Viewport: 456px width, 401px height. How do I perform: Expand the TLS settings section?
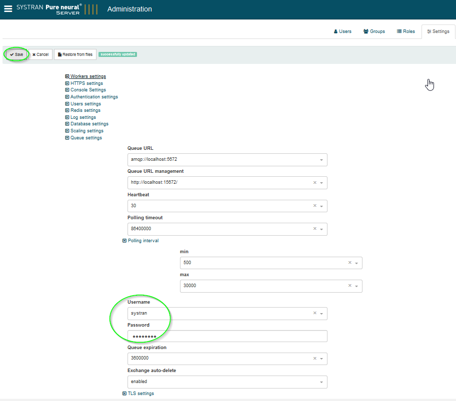pyautogui.click(x=138, y=394)
